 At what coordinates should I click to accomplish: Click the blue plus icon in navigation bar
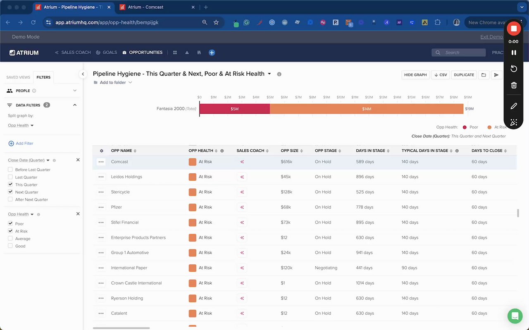coord(212,53)
